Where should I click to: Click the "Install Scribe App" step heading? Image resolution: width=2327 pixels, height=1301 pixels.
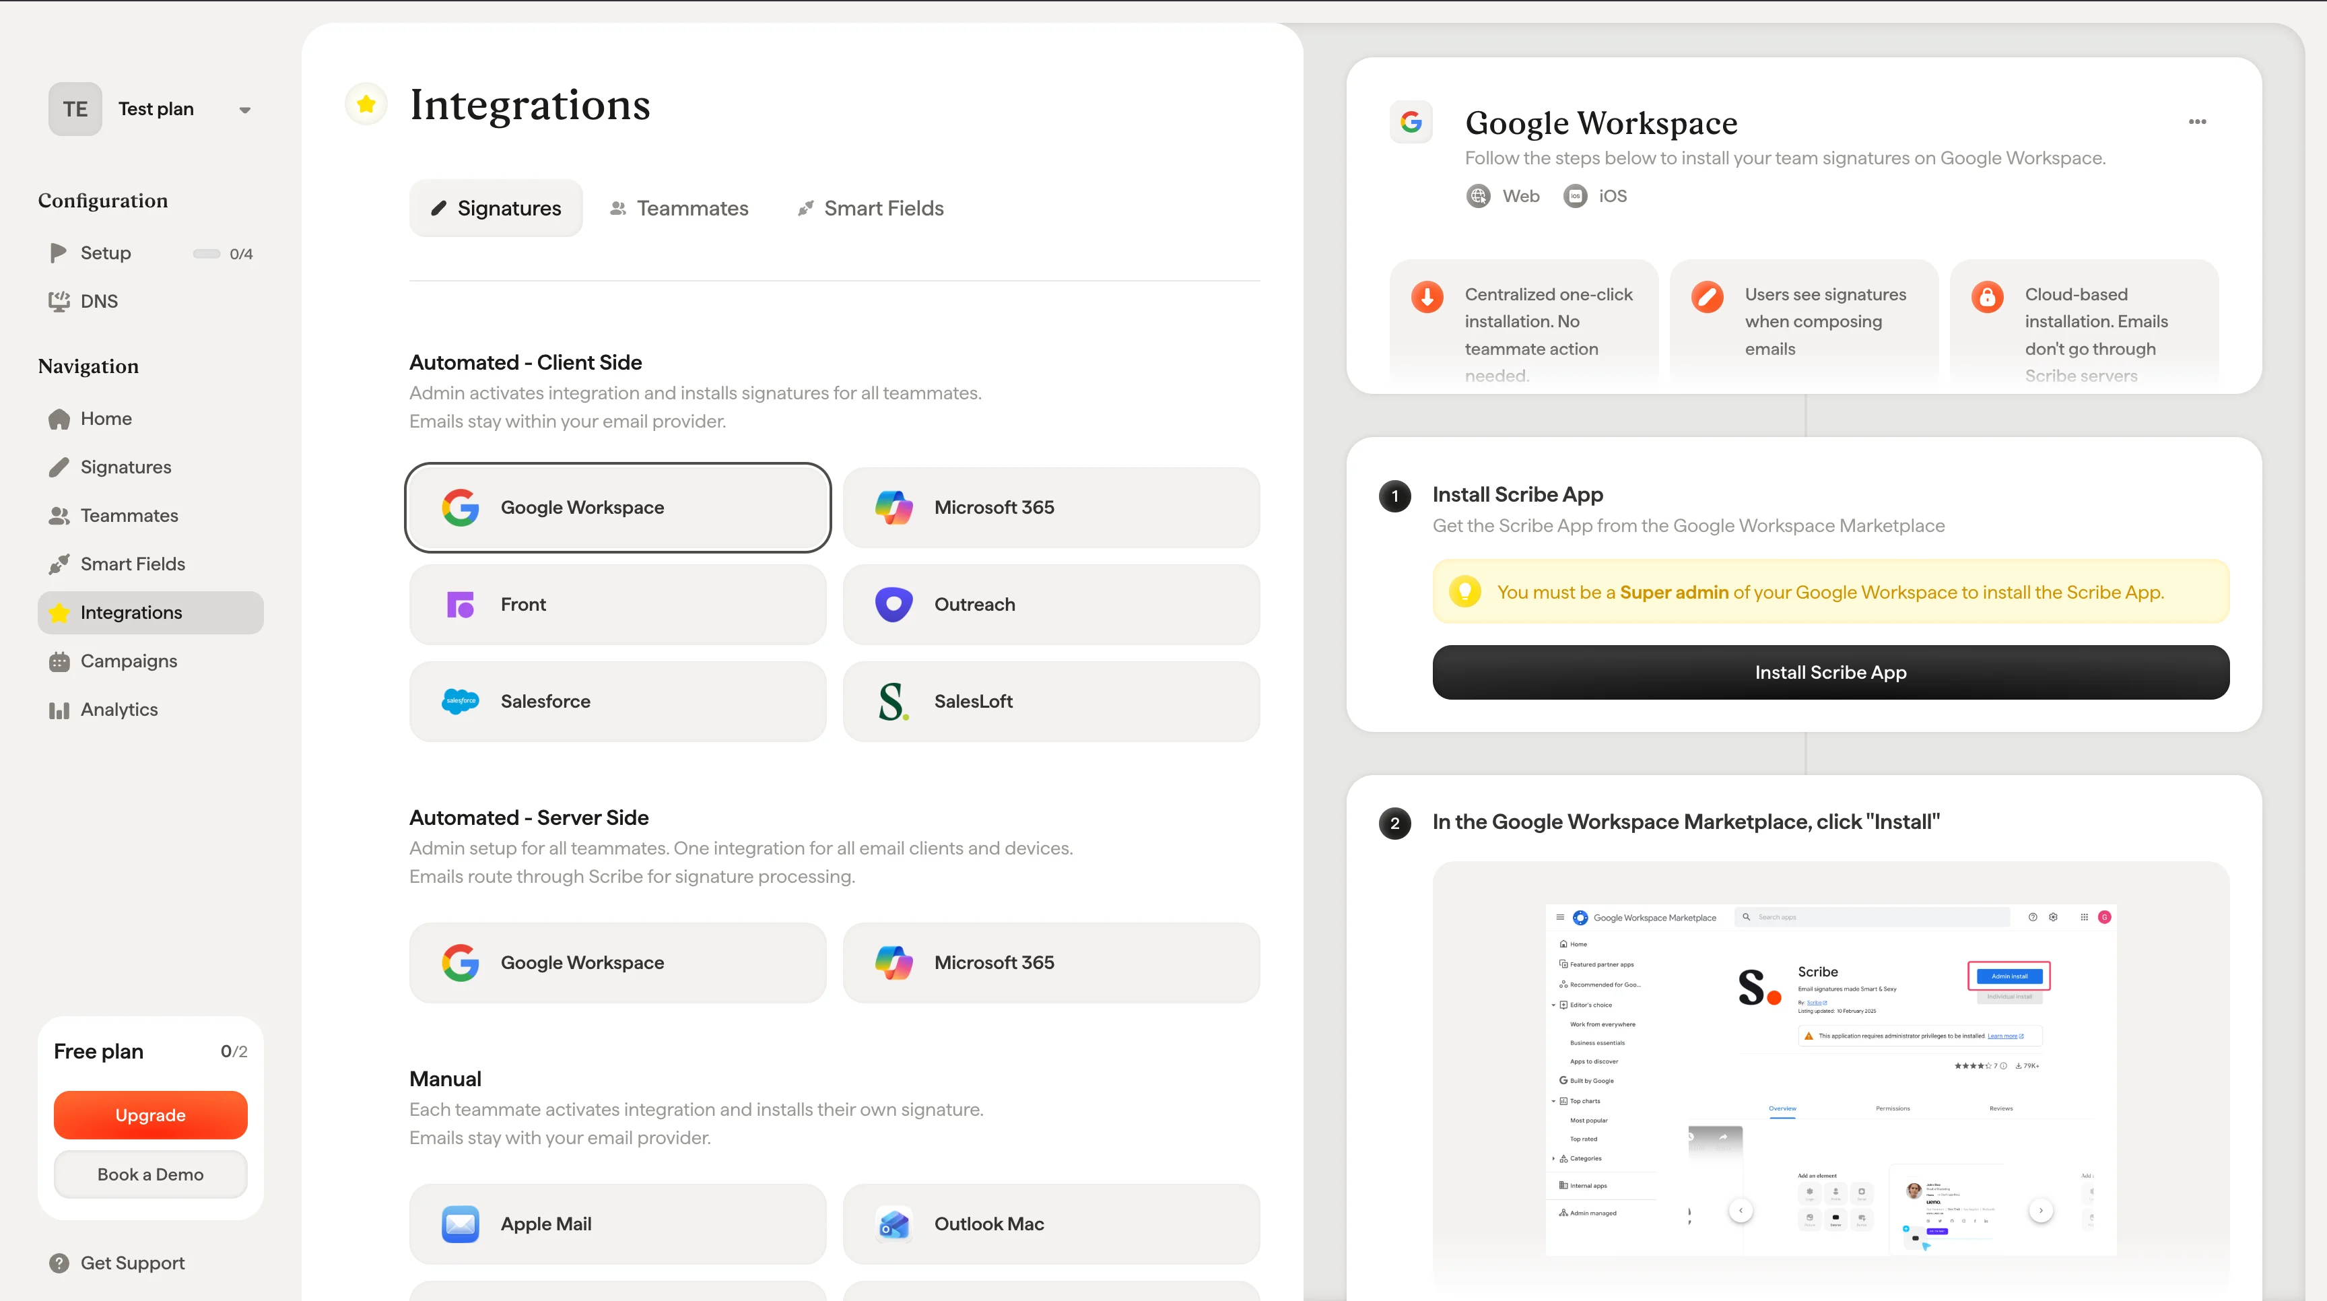1518,495
